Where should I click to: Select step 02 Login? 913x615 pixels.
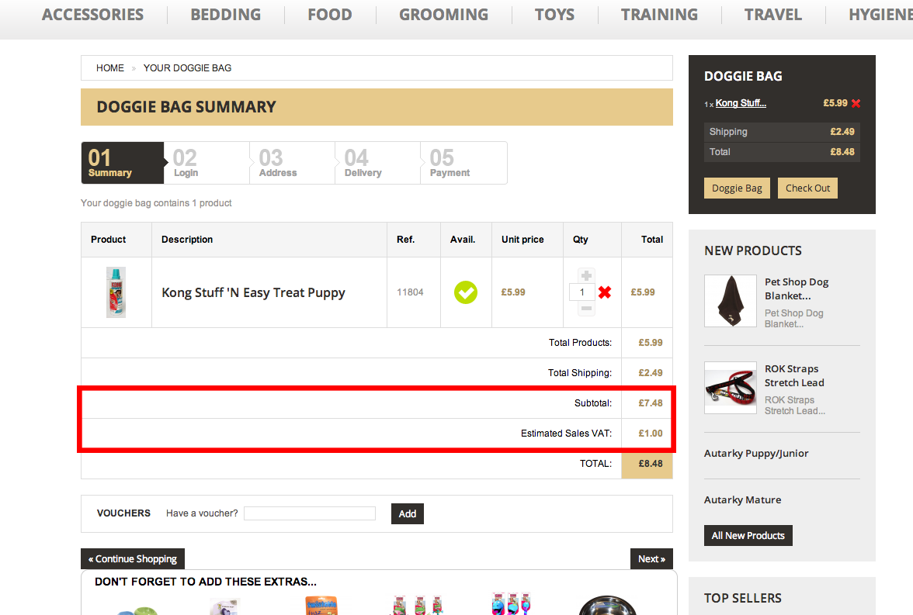pos(207,163)
